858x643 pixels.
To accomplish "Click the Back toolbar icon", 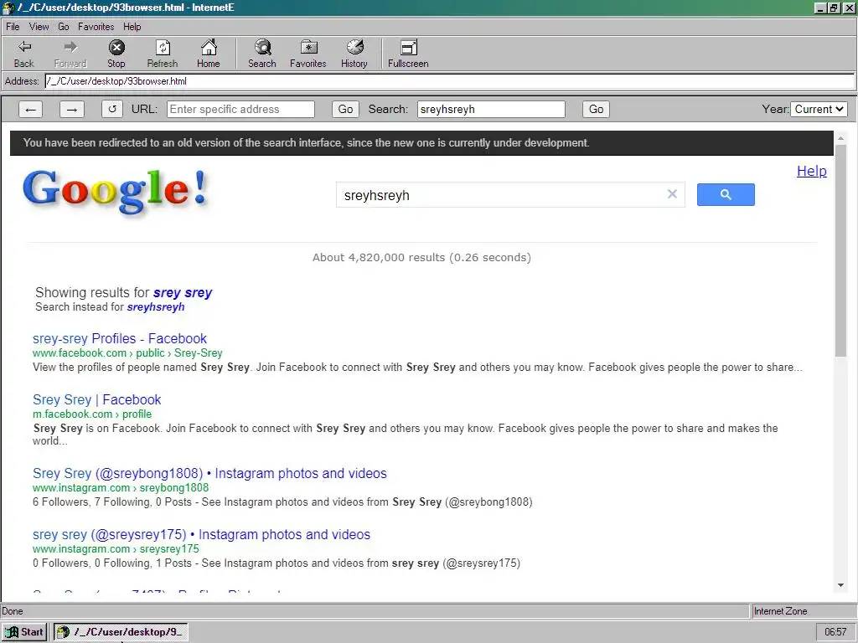I will pos(24,53).
